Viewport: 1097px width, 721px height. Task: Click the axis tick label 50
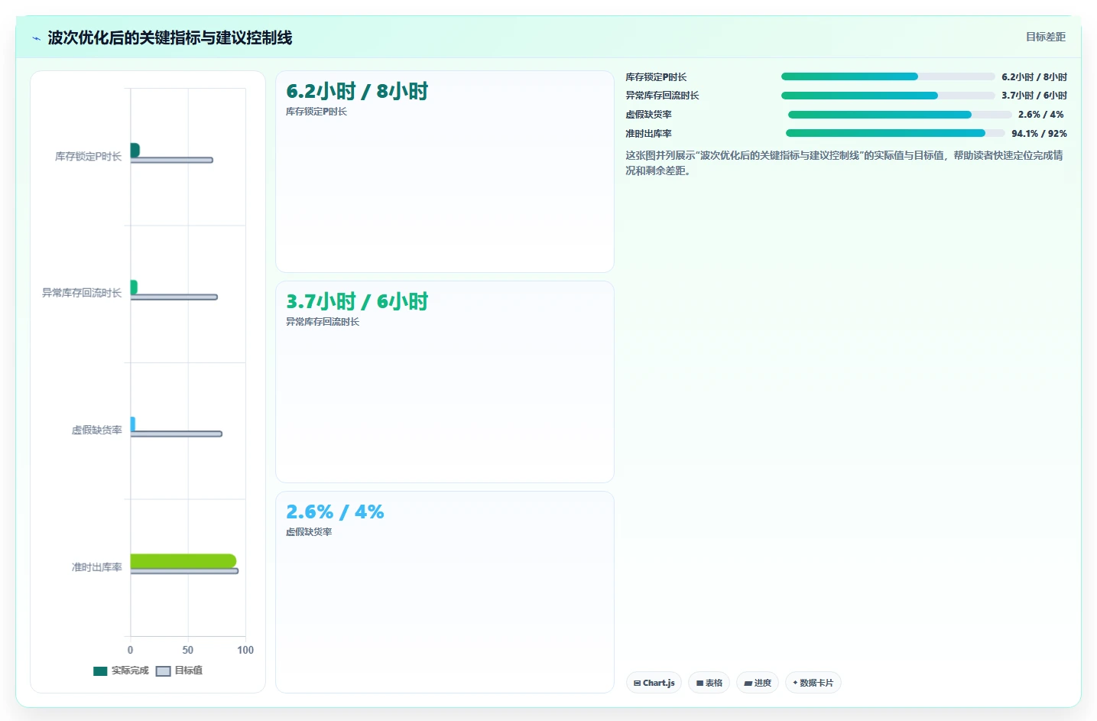pyautogui.click(x=188, y=650)
